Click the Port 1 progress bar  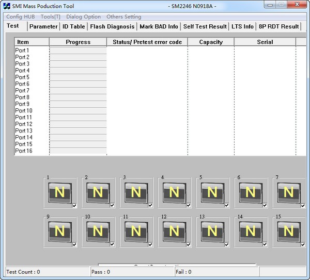pyautogui.click(x=78, y=51)
